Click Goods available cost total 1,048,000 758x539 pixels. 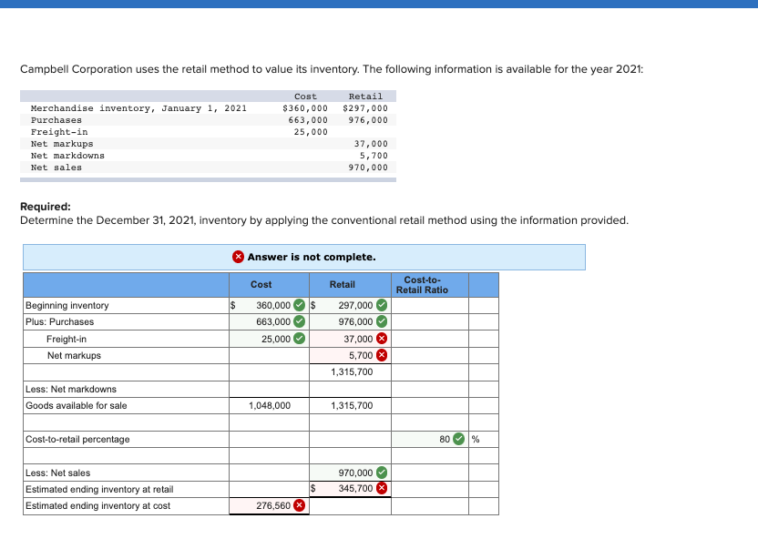click(x=270, y=406)
